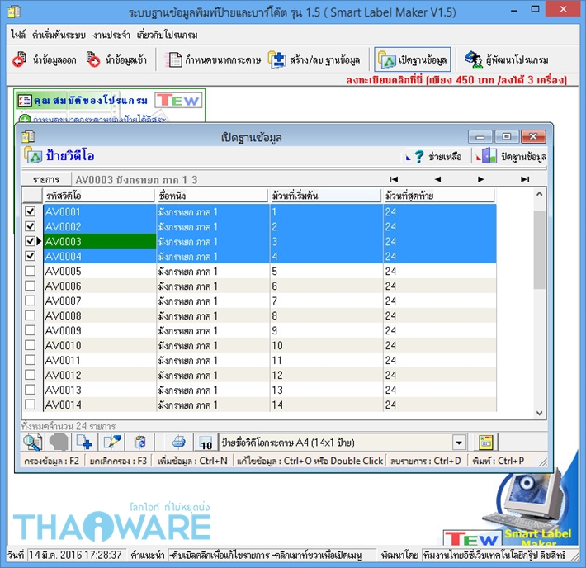Go to previous record arrow

click(x=437, y=179)
